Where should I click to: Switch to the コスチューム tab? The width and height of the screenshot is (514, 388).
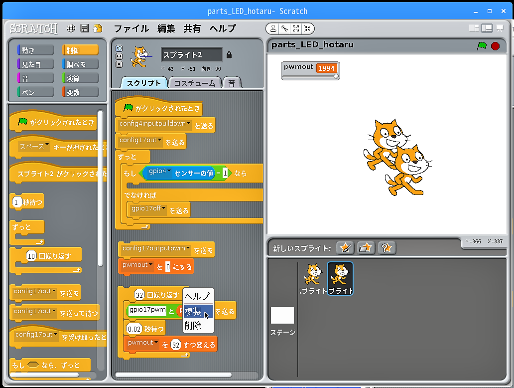[194, 83]
